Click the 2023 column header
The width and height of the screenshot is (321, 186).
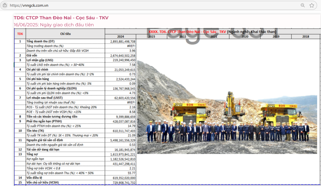coord(151,37)
